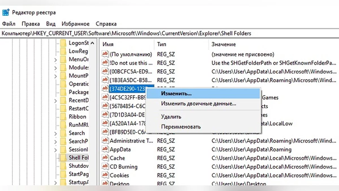The height and width of the screenshot is (191, 339).
Task: Open the Справка menu
Action: [106, 24]
